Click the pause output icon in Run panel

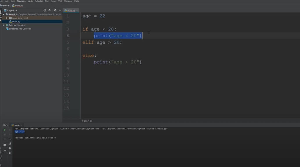pyautogui.click(x=5, y=139)
